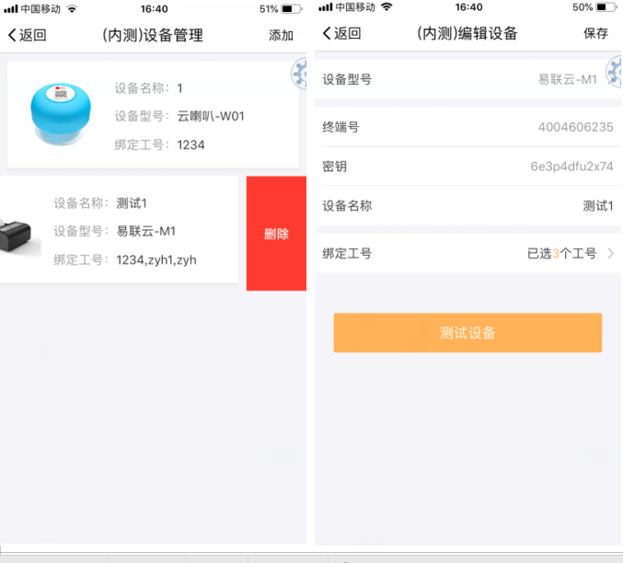
Task: Edit the 设备名称 field value 测试1
Action: [598, 206]
